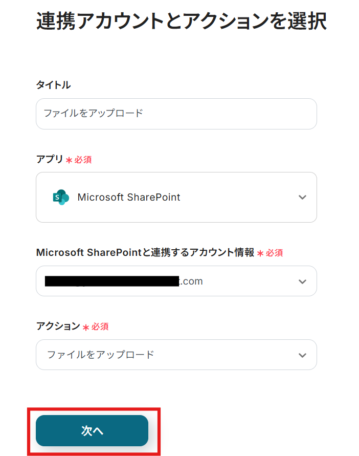Viewport: 359px width, 456px height.
Task: Click the アクション field label
Action: pos(58,326)
